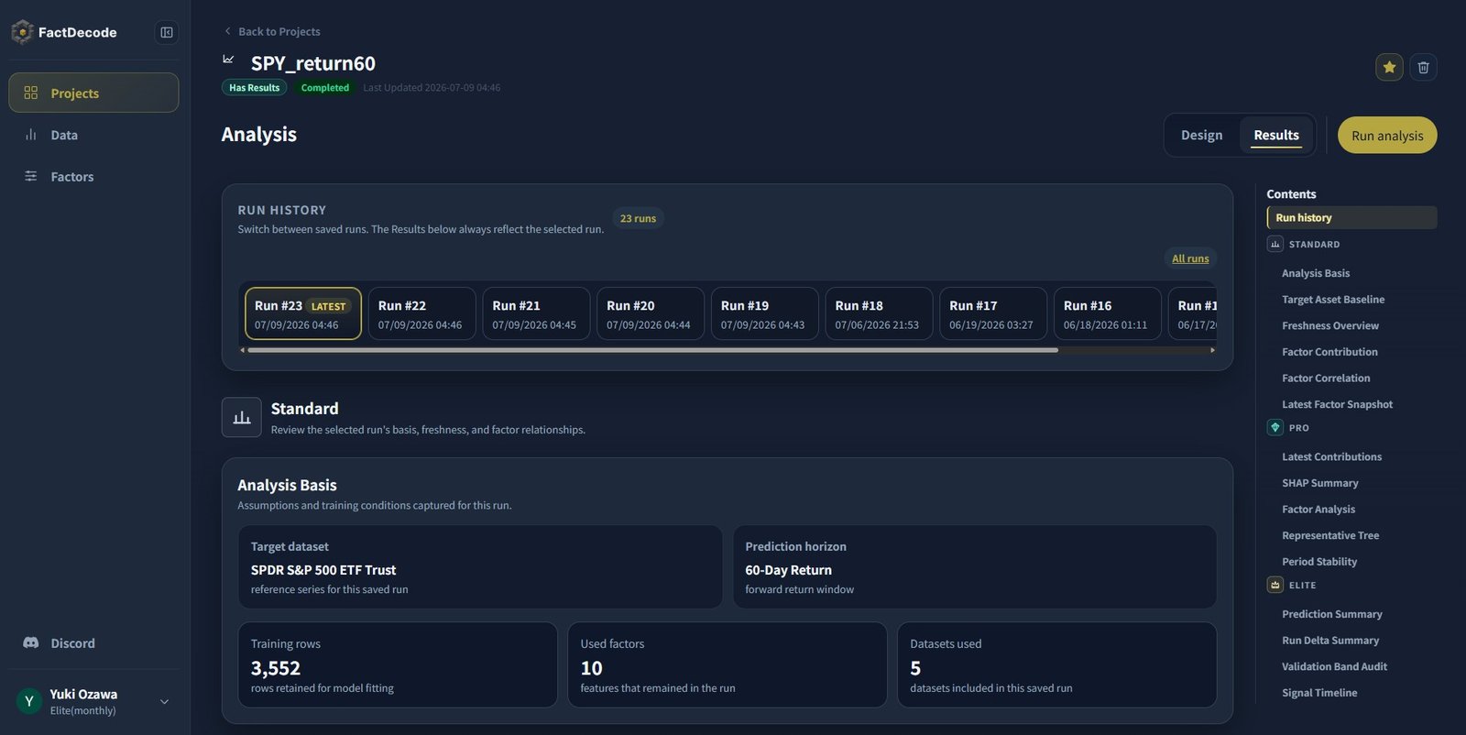The height and width of the screenshot is (735, 1466).
Task: Expand the Yuki Ozawa account menu chevron
Action: pyautogui.click(x=164, y=702)
